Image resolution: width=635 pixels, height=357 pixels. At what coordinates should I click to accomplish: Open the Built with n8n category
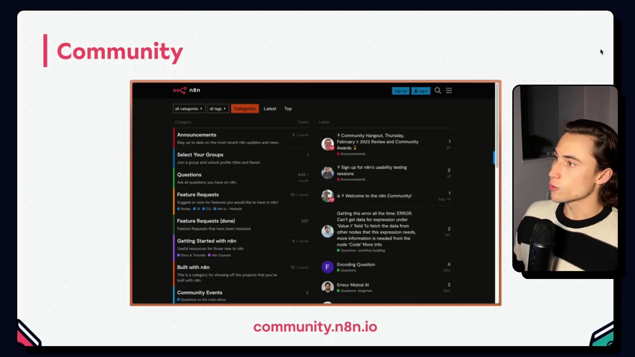193,267
